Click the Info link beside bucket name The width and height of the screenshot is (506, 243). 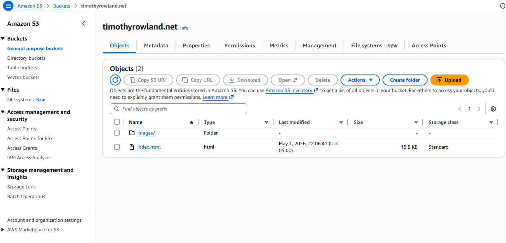pyautogui.click(x=184, y=28)
